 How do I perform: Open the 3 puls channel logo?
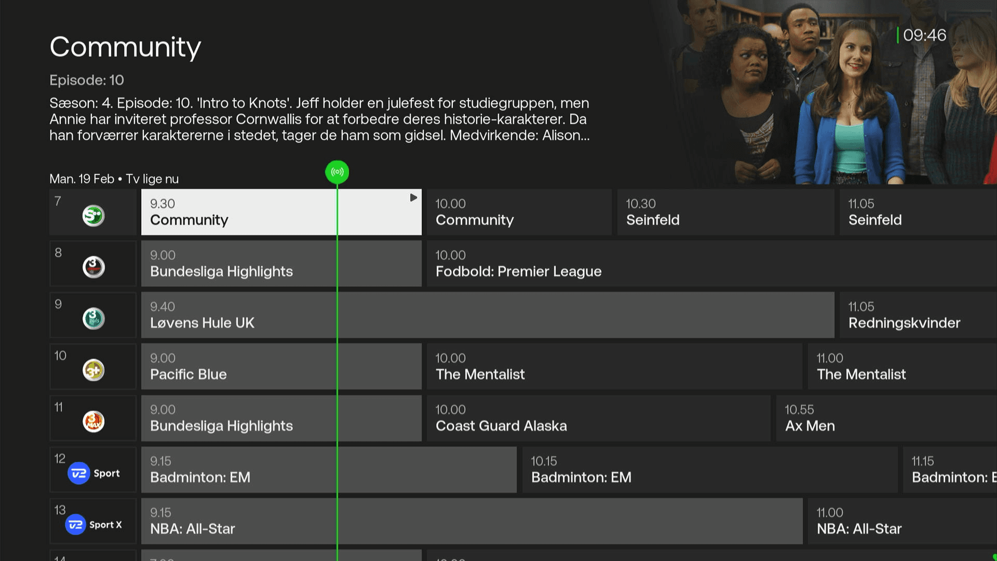92,318
